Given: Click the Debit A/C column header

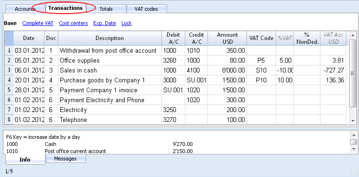Looking at the screenshot, I should 173,38.
